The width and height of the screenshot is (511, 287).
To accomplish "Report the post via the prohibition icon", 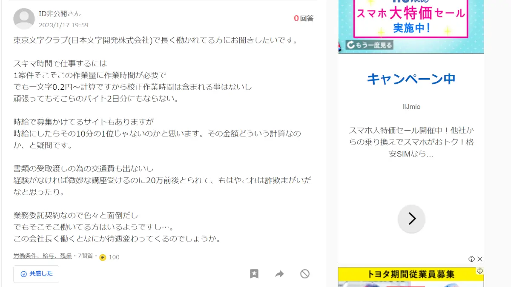I will click(305, 274).
